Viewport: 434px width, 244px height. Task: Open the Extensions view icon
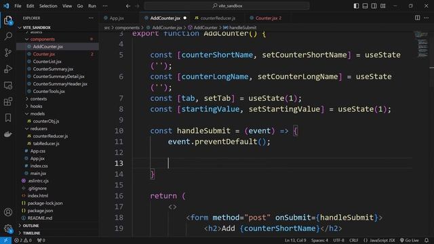tap(8, 102)
